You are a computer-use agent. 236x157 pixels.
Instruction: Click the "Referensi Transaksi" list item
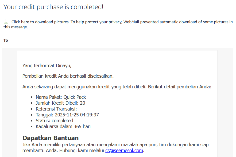(58, 109)
